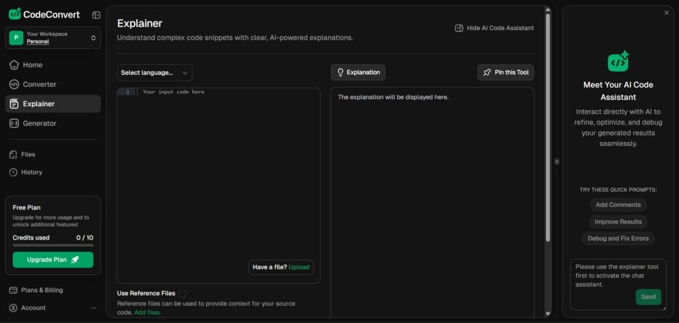Collapse sidebar using the panel toggle icon
The image size is (679, 323).
pyautogui.click(x=96, y=15)
